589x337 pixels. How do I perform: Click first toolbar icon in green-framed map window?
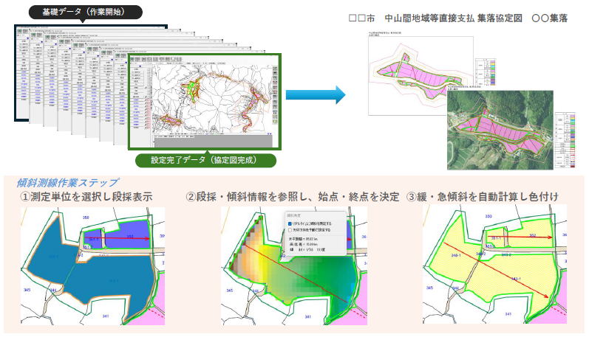tap(134, 58)
